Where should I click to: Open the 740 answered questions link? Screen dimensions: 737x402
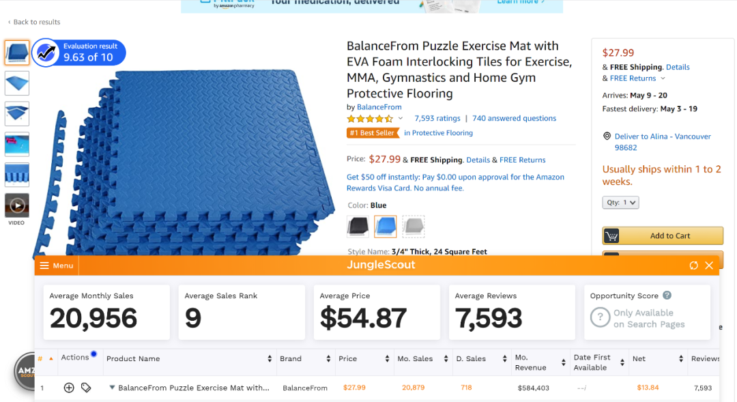514,118
